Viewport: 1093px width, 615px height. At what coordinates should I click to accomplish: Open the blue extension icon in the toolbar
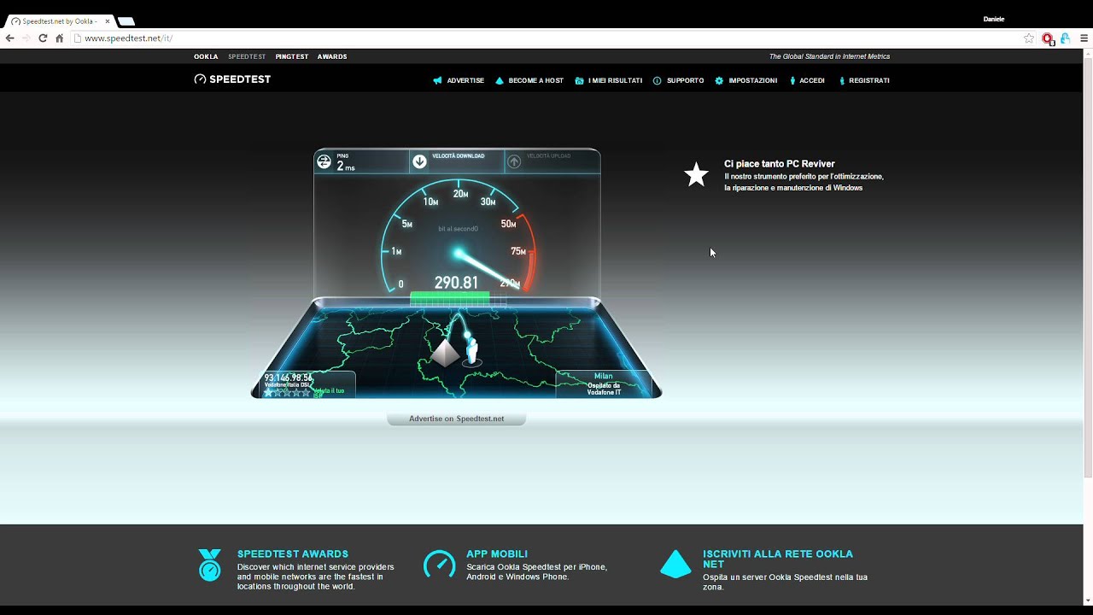(x=1065, y=38)
